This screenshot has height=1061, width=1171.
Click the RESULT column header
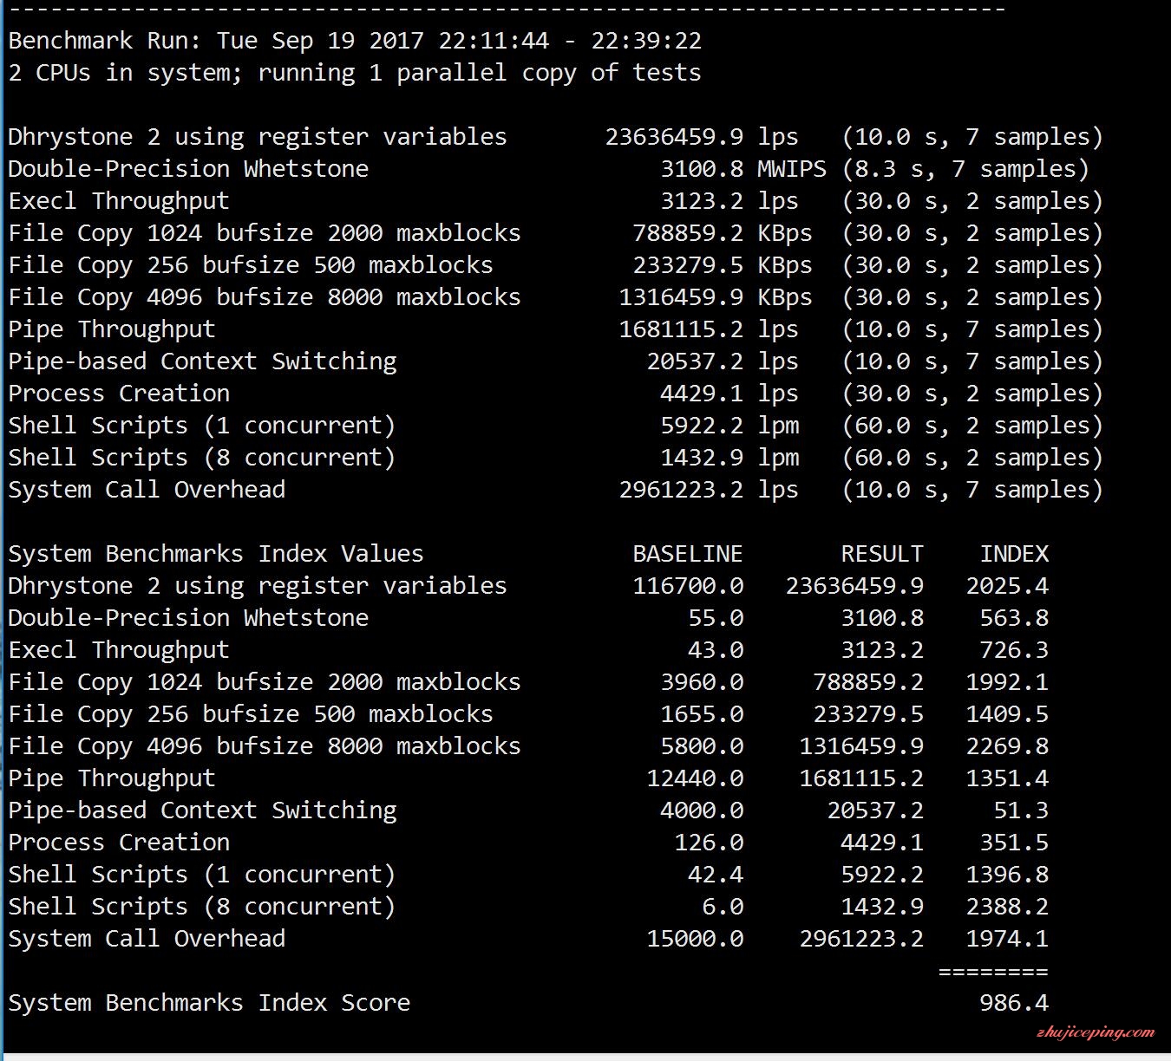coord(882,554)
